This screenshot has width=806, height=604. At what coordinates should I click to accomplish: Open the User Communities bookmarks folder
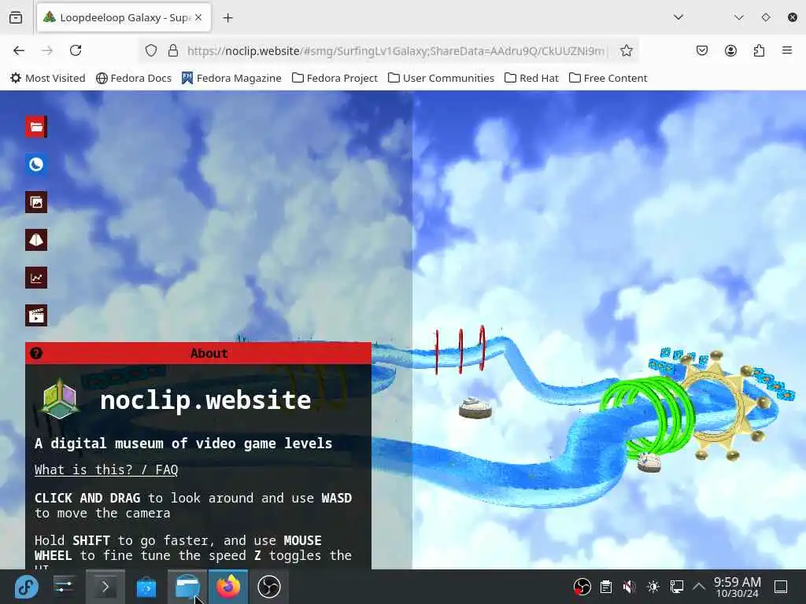pos(441,78)
